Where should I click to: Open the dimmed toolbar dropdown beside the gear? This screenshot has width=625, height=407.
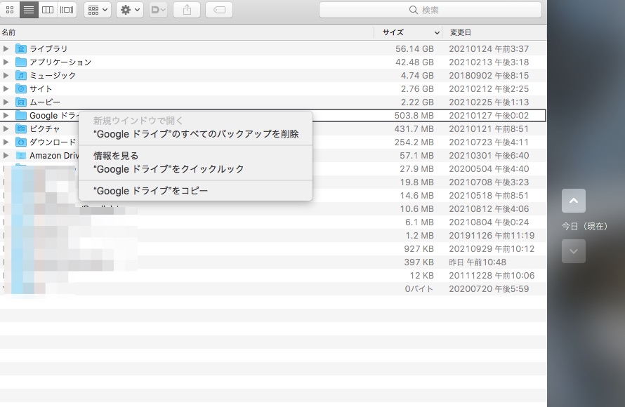(x=158, y=10)
